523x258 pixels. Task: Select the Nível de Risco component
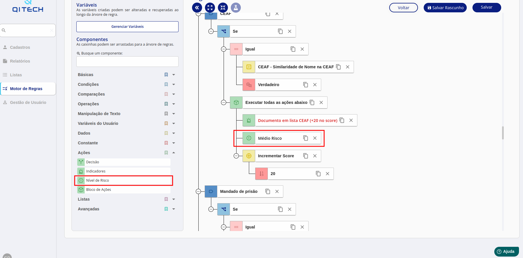[x=124, y=181]
